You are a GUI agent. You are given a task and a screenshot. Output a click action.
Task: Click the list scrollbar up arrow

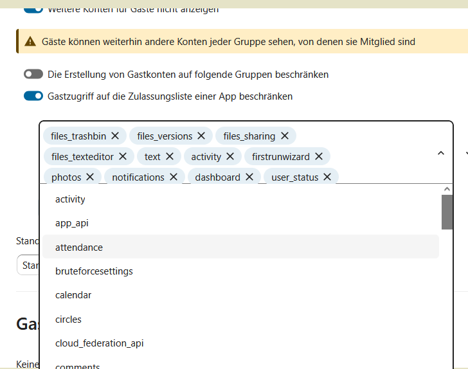click(x=447, y=189)
